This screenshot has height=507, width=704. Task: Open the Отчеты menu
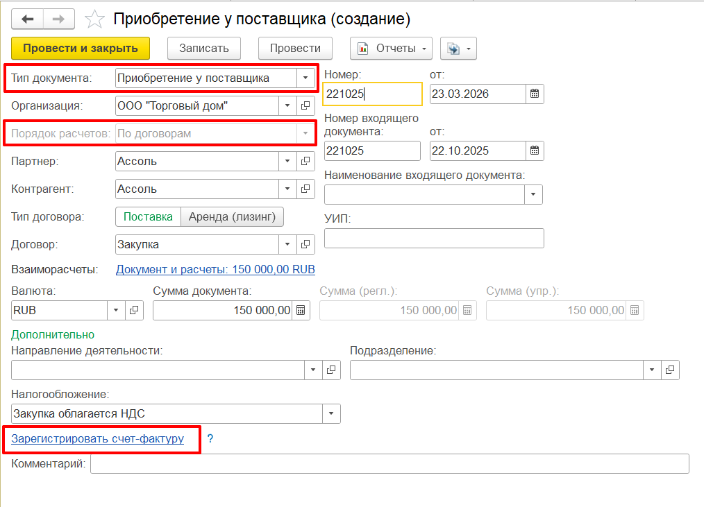coord(391,49)
